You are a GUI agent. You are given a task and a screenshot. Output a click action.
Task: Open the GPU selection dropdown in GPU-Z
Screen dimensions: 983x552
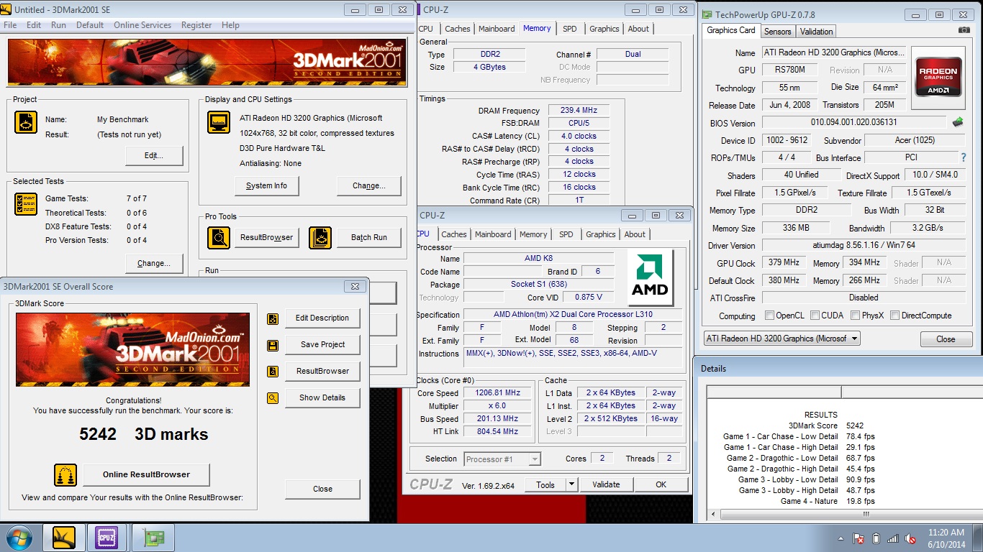pyautogui.click(x=782, y=339)
